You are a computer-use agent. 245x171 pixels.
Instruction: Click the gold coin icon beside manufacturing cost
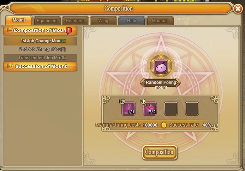click(163, 125)
